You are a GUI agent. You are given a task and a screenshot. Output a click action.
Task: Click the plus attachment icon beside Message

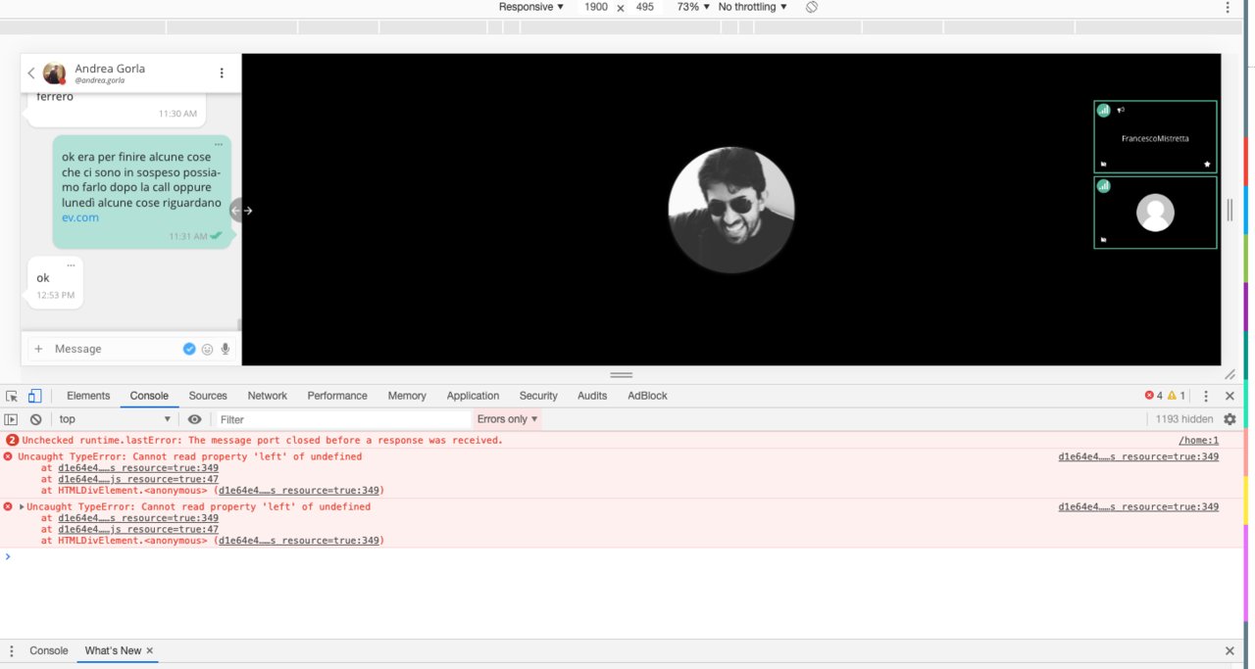coord(38,349)
